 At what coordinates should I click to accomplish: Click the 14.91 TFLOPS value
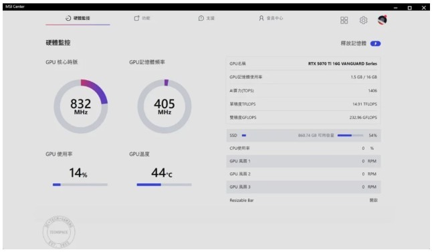[364, 104]
